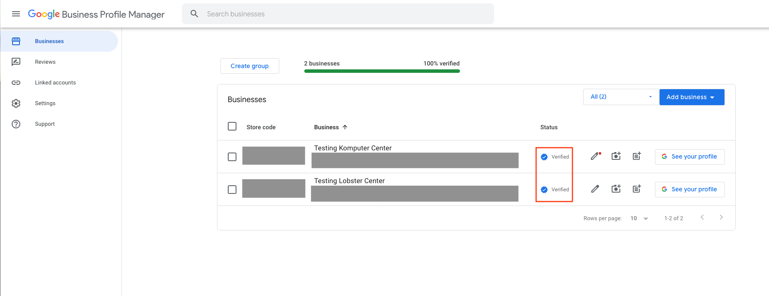Click Testing Komputer Center business name

[353, 148]
